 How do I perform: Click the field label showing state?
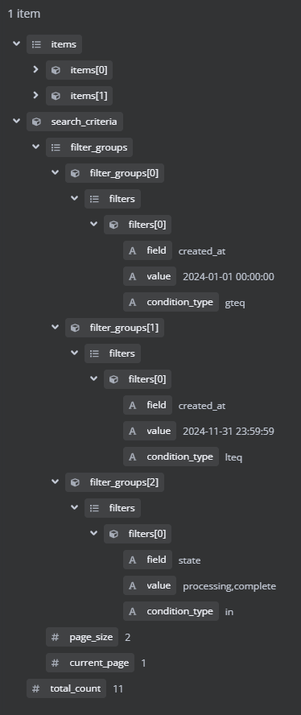point(156,560)
